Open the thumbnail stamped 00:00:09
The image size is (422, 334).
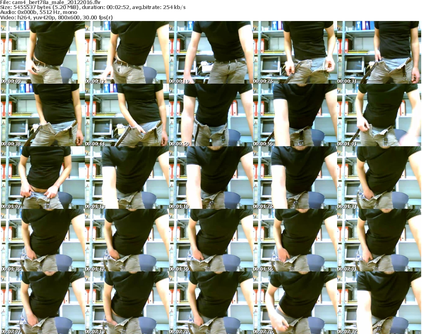tap(42, 52)
